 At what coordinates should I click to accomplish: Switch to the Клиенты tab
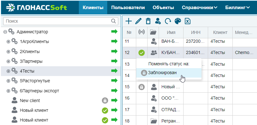[93, 8]
